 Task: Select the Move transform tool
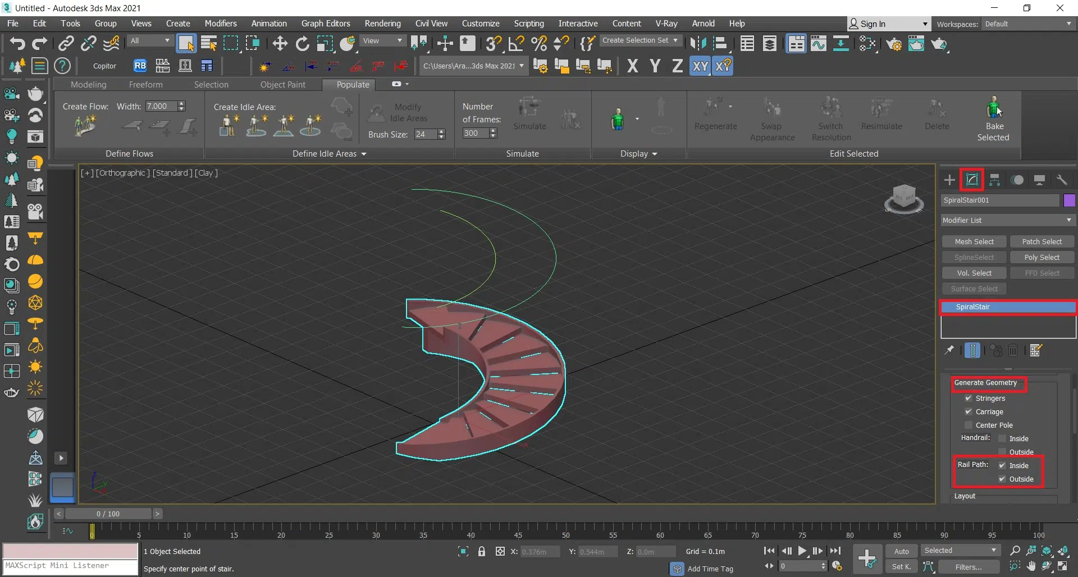(280, 43)
